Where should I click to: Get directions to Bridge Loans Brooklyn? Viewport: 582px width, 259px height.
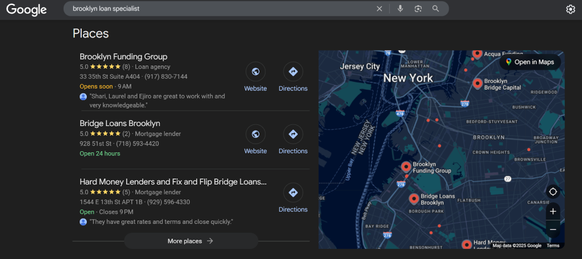[x=293, y=134]
